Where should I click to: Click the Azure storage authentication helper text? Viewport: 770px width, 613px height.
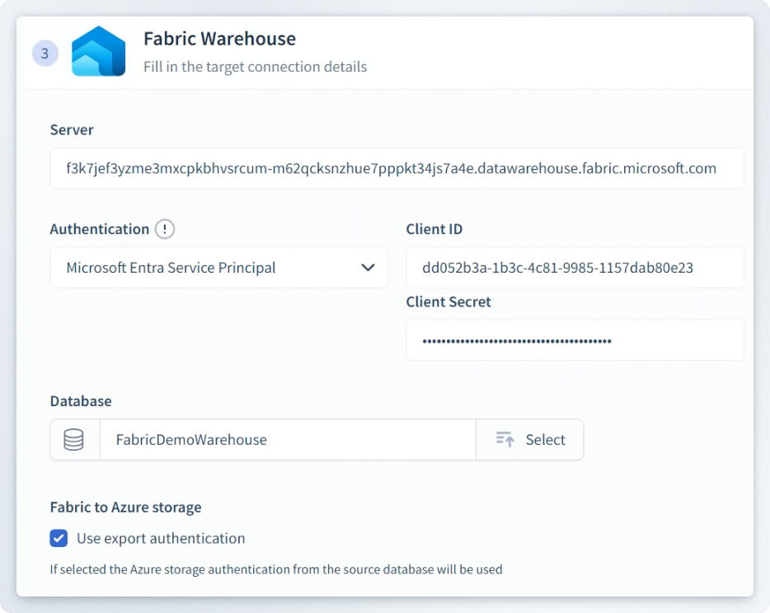point(275,569)
